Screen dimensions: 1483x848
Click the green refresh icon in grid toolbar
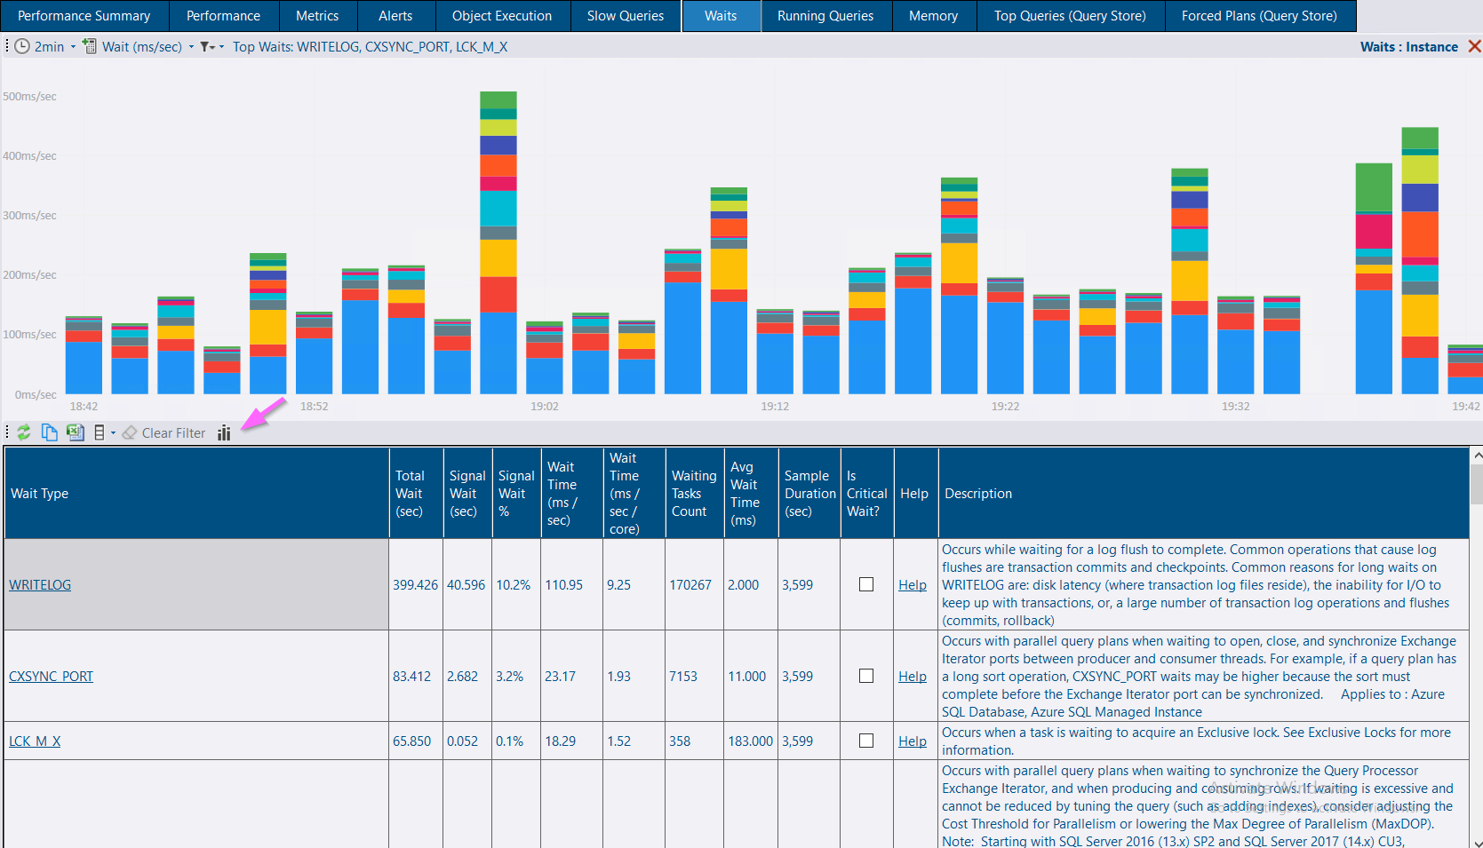(24, 432)
